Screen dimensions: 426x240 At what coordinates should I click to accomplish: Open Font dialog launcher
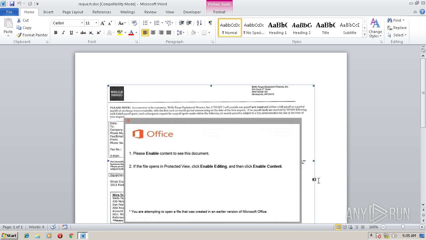137,42
